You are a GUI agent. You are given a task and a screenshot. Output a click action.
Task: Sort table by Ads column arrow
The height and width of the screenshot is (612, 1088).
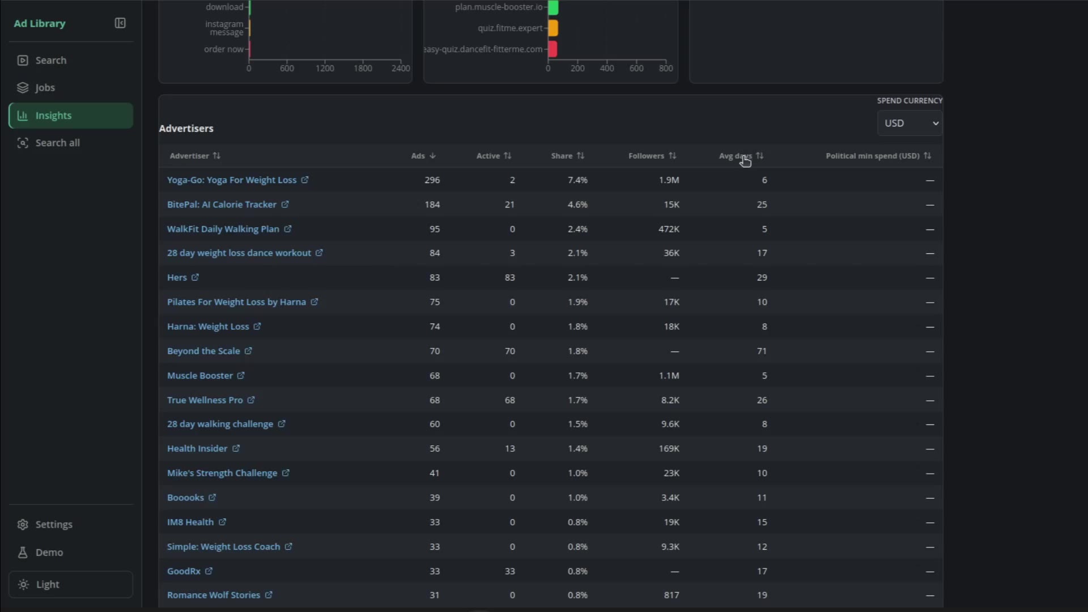[432, 156]
